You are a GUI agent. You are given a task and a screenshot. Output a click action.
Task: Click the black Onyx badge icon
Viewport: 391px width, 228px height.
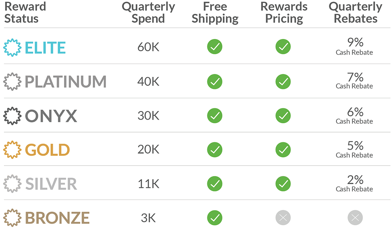point(12,116)
